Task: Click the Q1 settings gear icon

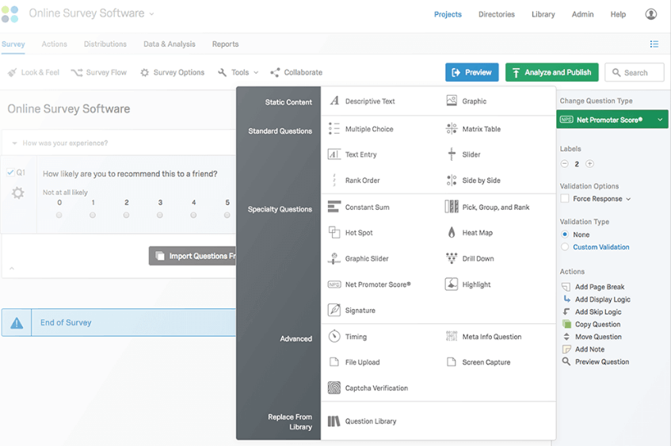Action: point(17,193)
